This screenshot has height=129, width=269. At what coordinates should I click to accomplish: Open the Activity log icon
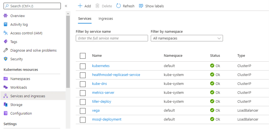click(x=5, y=24)
